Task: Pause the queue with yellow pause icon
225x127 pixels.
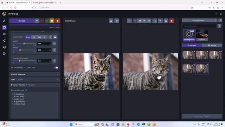Action: click(52, 21)
